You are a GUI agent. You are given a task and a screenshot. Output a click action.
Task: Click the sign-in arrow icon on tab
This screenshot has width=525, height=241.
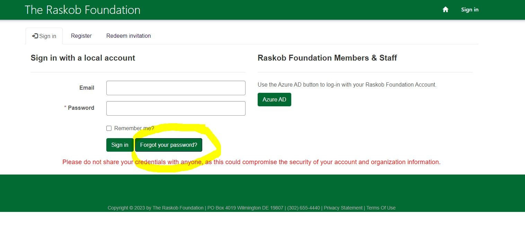click(x=35, y=36)
